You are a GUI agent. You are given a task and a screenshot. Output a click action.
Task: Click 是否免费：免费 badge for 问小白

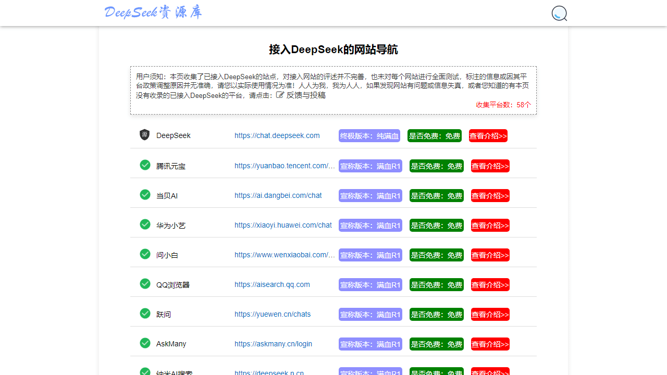(437, 255)
